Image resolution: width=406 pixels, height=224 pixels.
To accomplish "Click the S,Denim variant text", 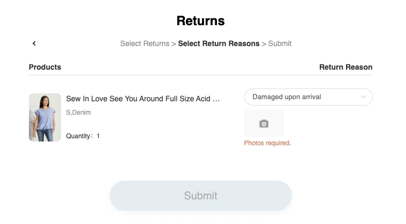I will point(78,113).
